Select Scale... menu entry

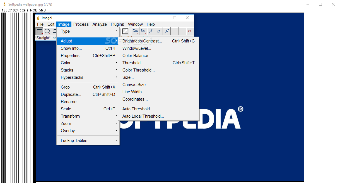tap(88, 109)
